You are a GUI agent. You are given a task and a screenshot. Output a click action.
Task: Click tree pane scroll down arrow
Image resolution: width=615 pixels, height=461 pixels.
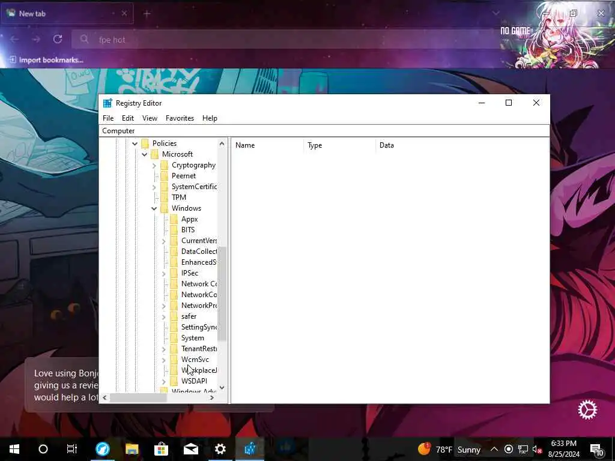pyautogui.click(x=222, y=388)
